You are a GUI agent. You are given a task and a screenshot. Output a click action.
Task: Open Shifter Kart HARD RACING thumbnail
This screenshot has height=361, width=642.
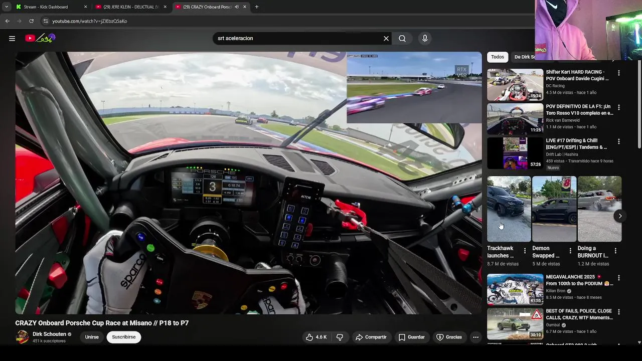click(515, 85)
